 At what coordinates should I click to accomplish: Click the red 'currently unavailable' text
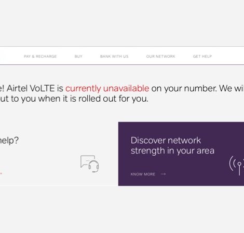click(x=107, y=89)
